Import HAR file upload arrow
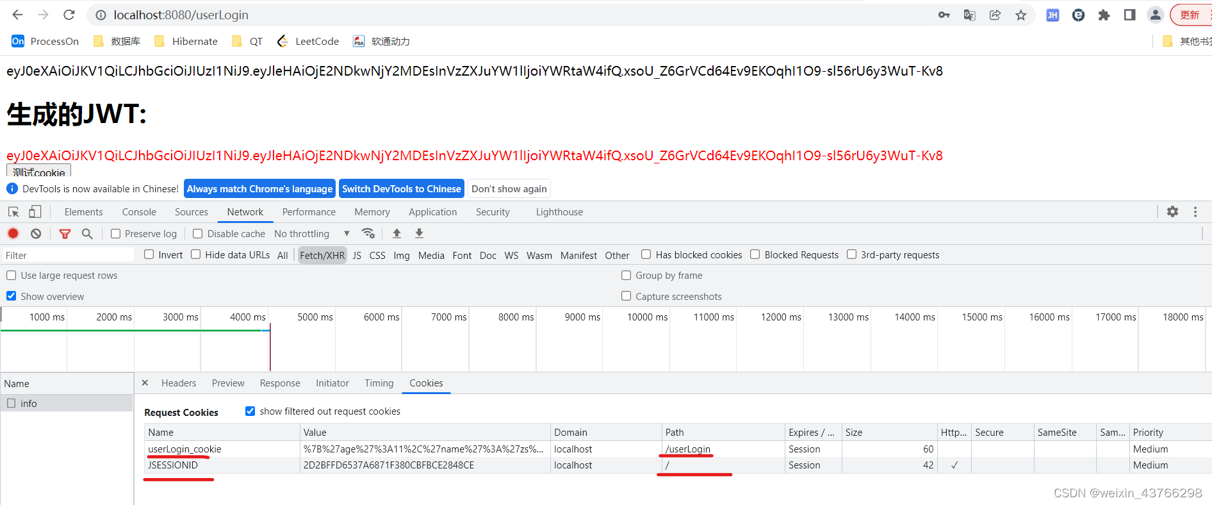 pyautogui.click(x=397, y=233)
